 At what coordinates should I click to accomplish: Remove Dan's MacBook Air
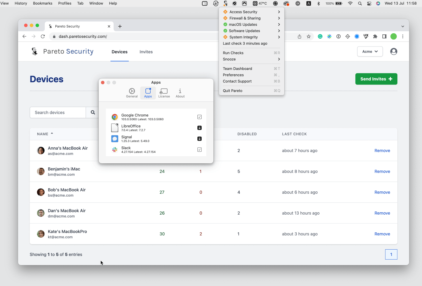click(x=382, y=213)
